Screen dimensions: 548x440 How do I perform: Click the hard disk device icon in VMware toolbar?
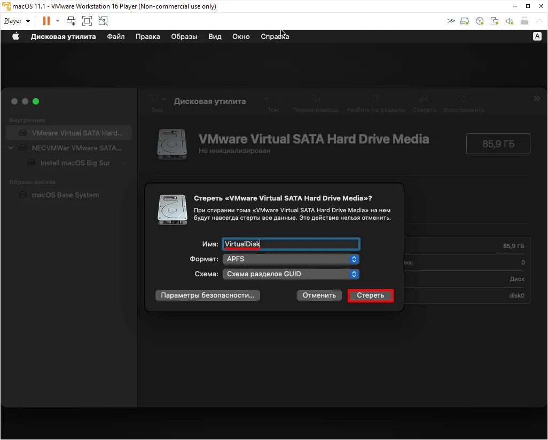465,21
